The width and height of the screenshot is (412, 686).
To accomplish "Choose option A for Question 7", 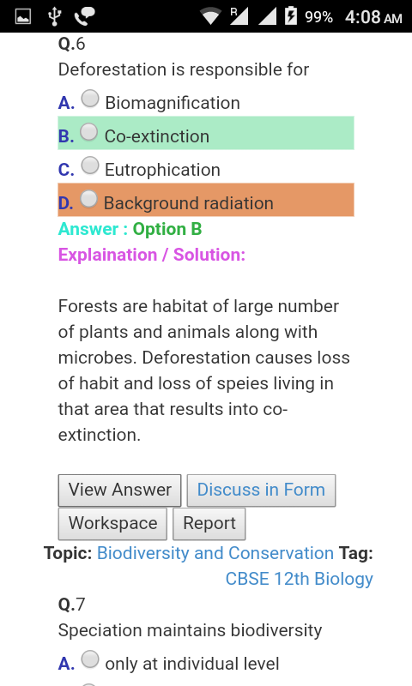I will pos(90,659).
